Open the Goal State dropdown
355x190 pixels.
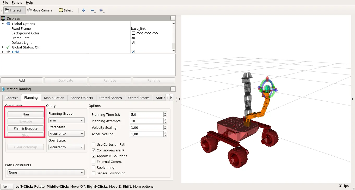66,147
